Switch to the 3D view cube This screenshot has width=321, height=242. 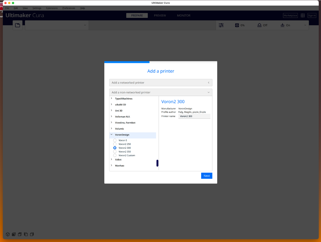8,234
